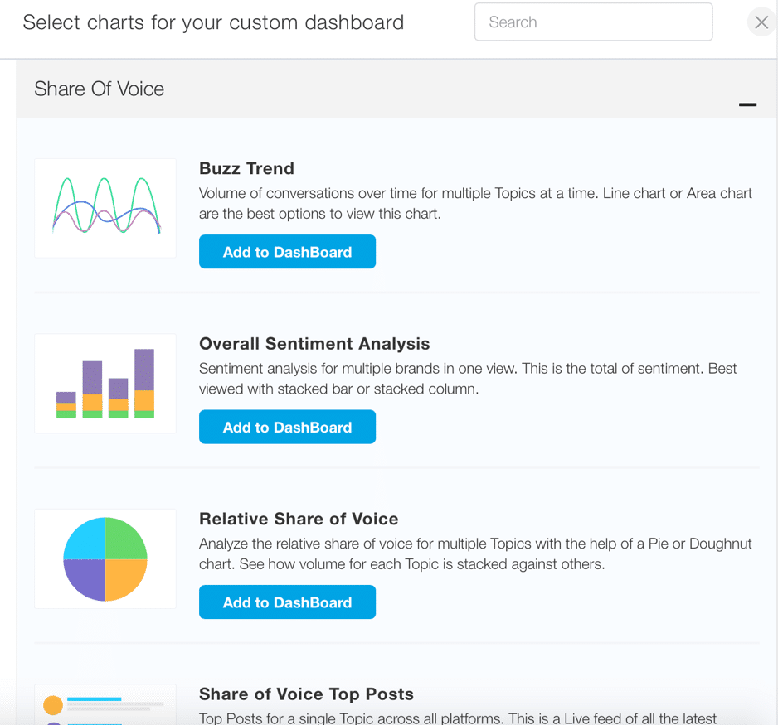The width and height of the screenshot is (778, 725).
Task: Focus the Search charts field
Action: click(x=593, y=22)
